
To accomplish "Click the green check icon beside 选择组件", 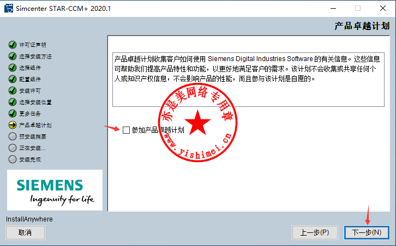I will tap(13, 68).
